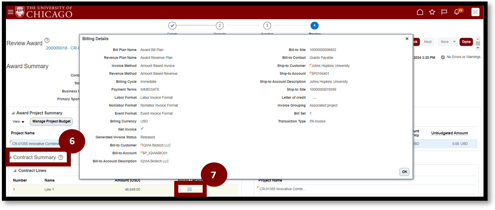Open the hamburger navigation menu

(10, 12)
